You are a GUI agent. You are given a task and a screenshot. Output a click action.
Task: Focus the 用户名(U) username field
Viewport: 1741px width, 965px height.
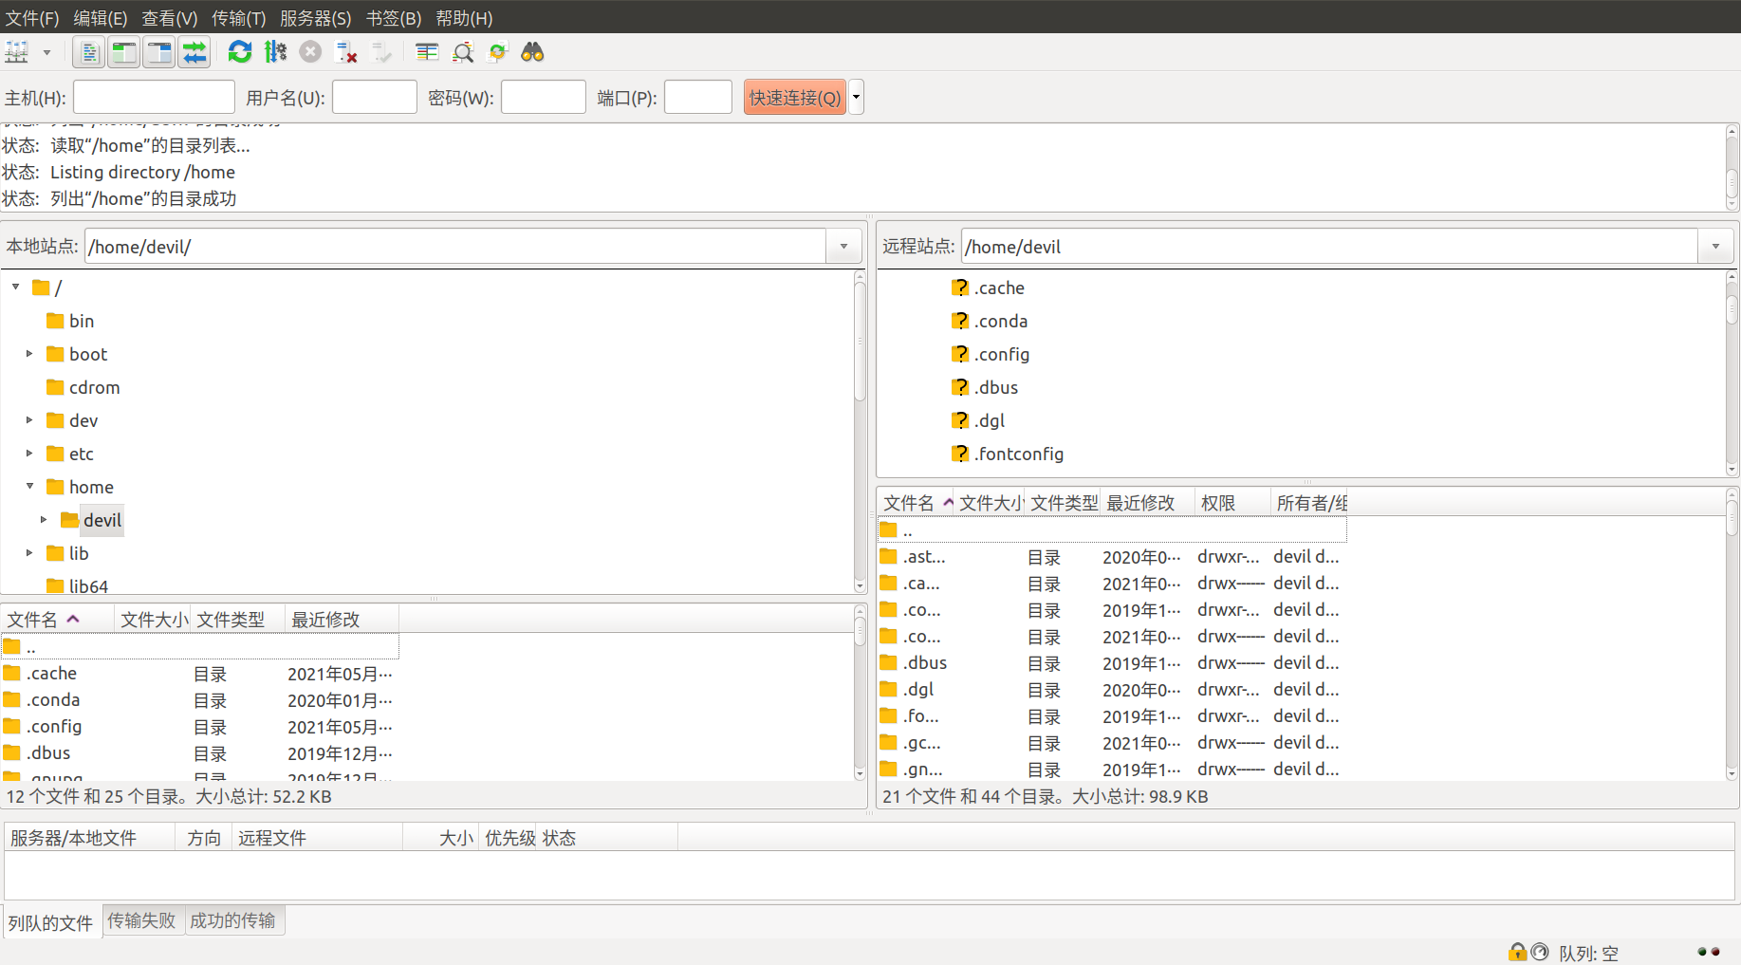tap(374, 97)
